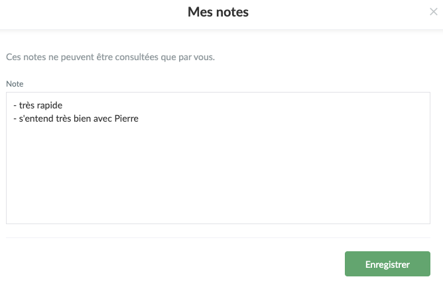Place cursor on the word "rapide"

click(x=48, y=106)
